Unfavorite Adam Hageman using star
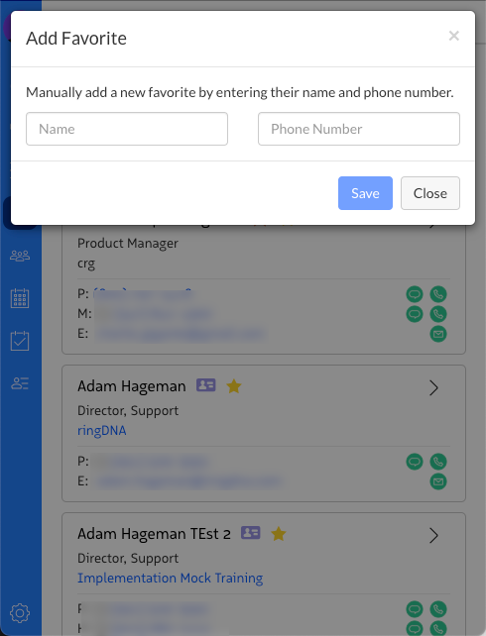 click(234, 386)
